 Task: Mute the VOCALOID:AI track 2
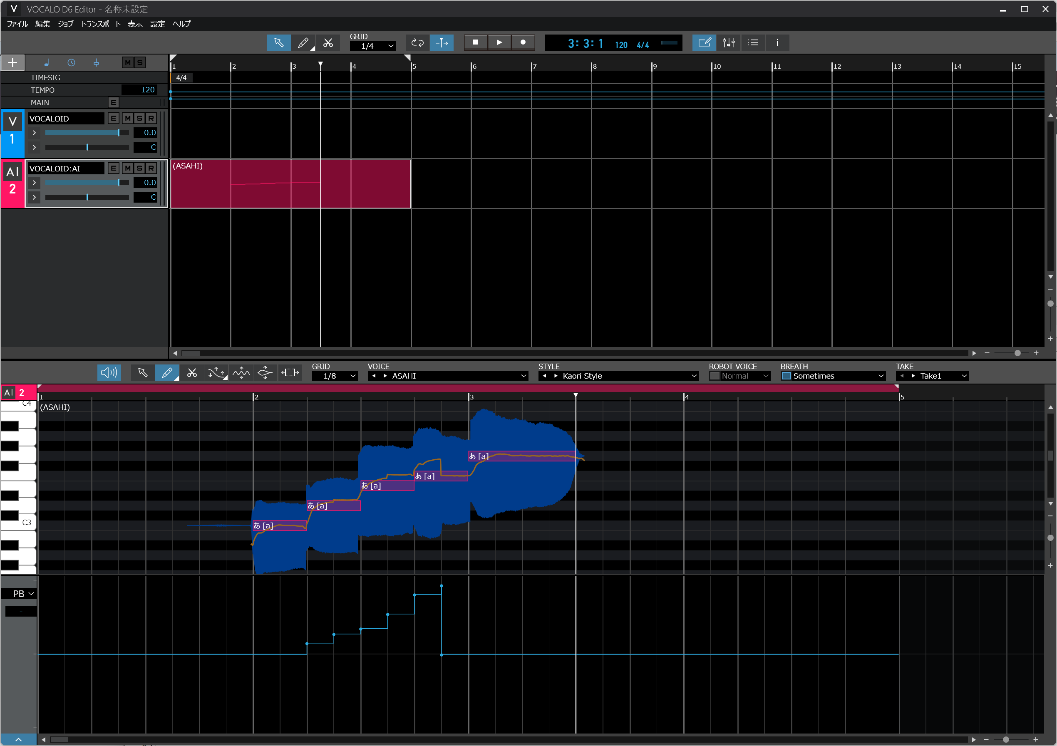pyautogui.click(x=127, y=169)
